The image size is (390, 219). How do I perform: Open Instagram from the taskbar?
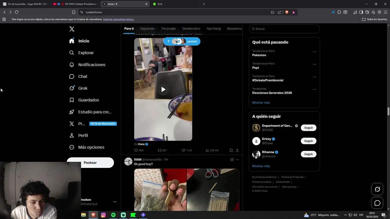pyautogui.click(x=103, y=215)
